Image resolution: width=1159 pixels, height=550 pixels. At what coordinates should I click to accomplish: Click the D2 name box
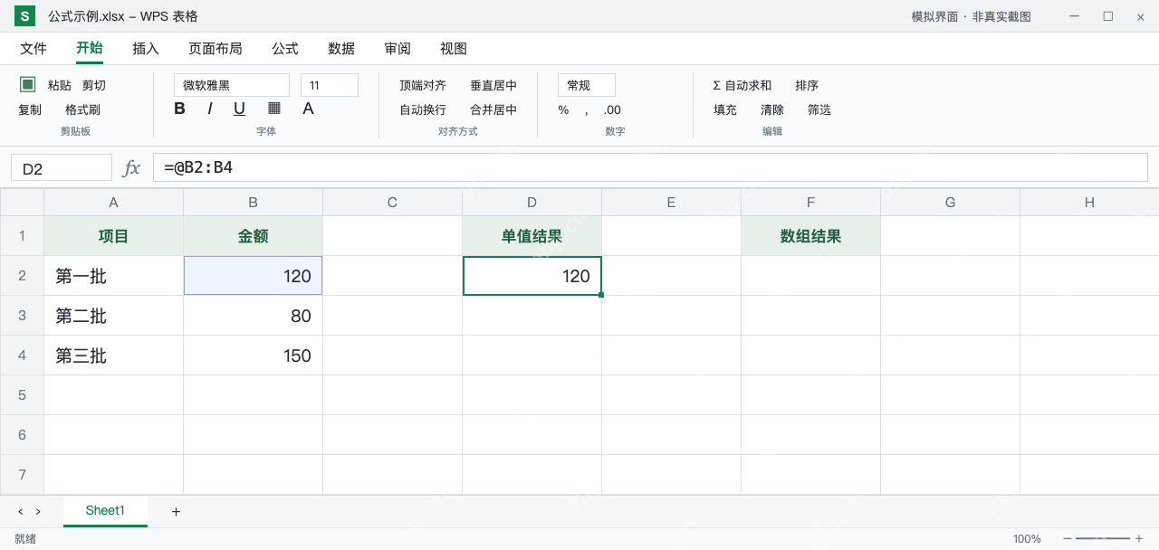(x=62, y=168)
